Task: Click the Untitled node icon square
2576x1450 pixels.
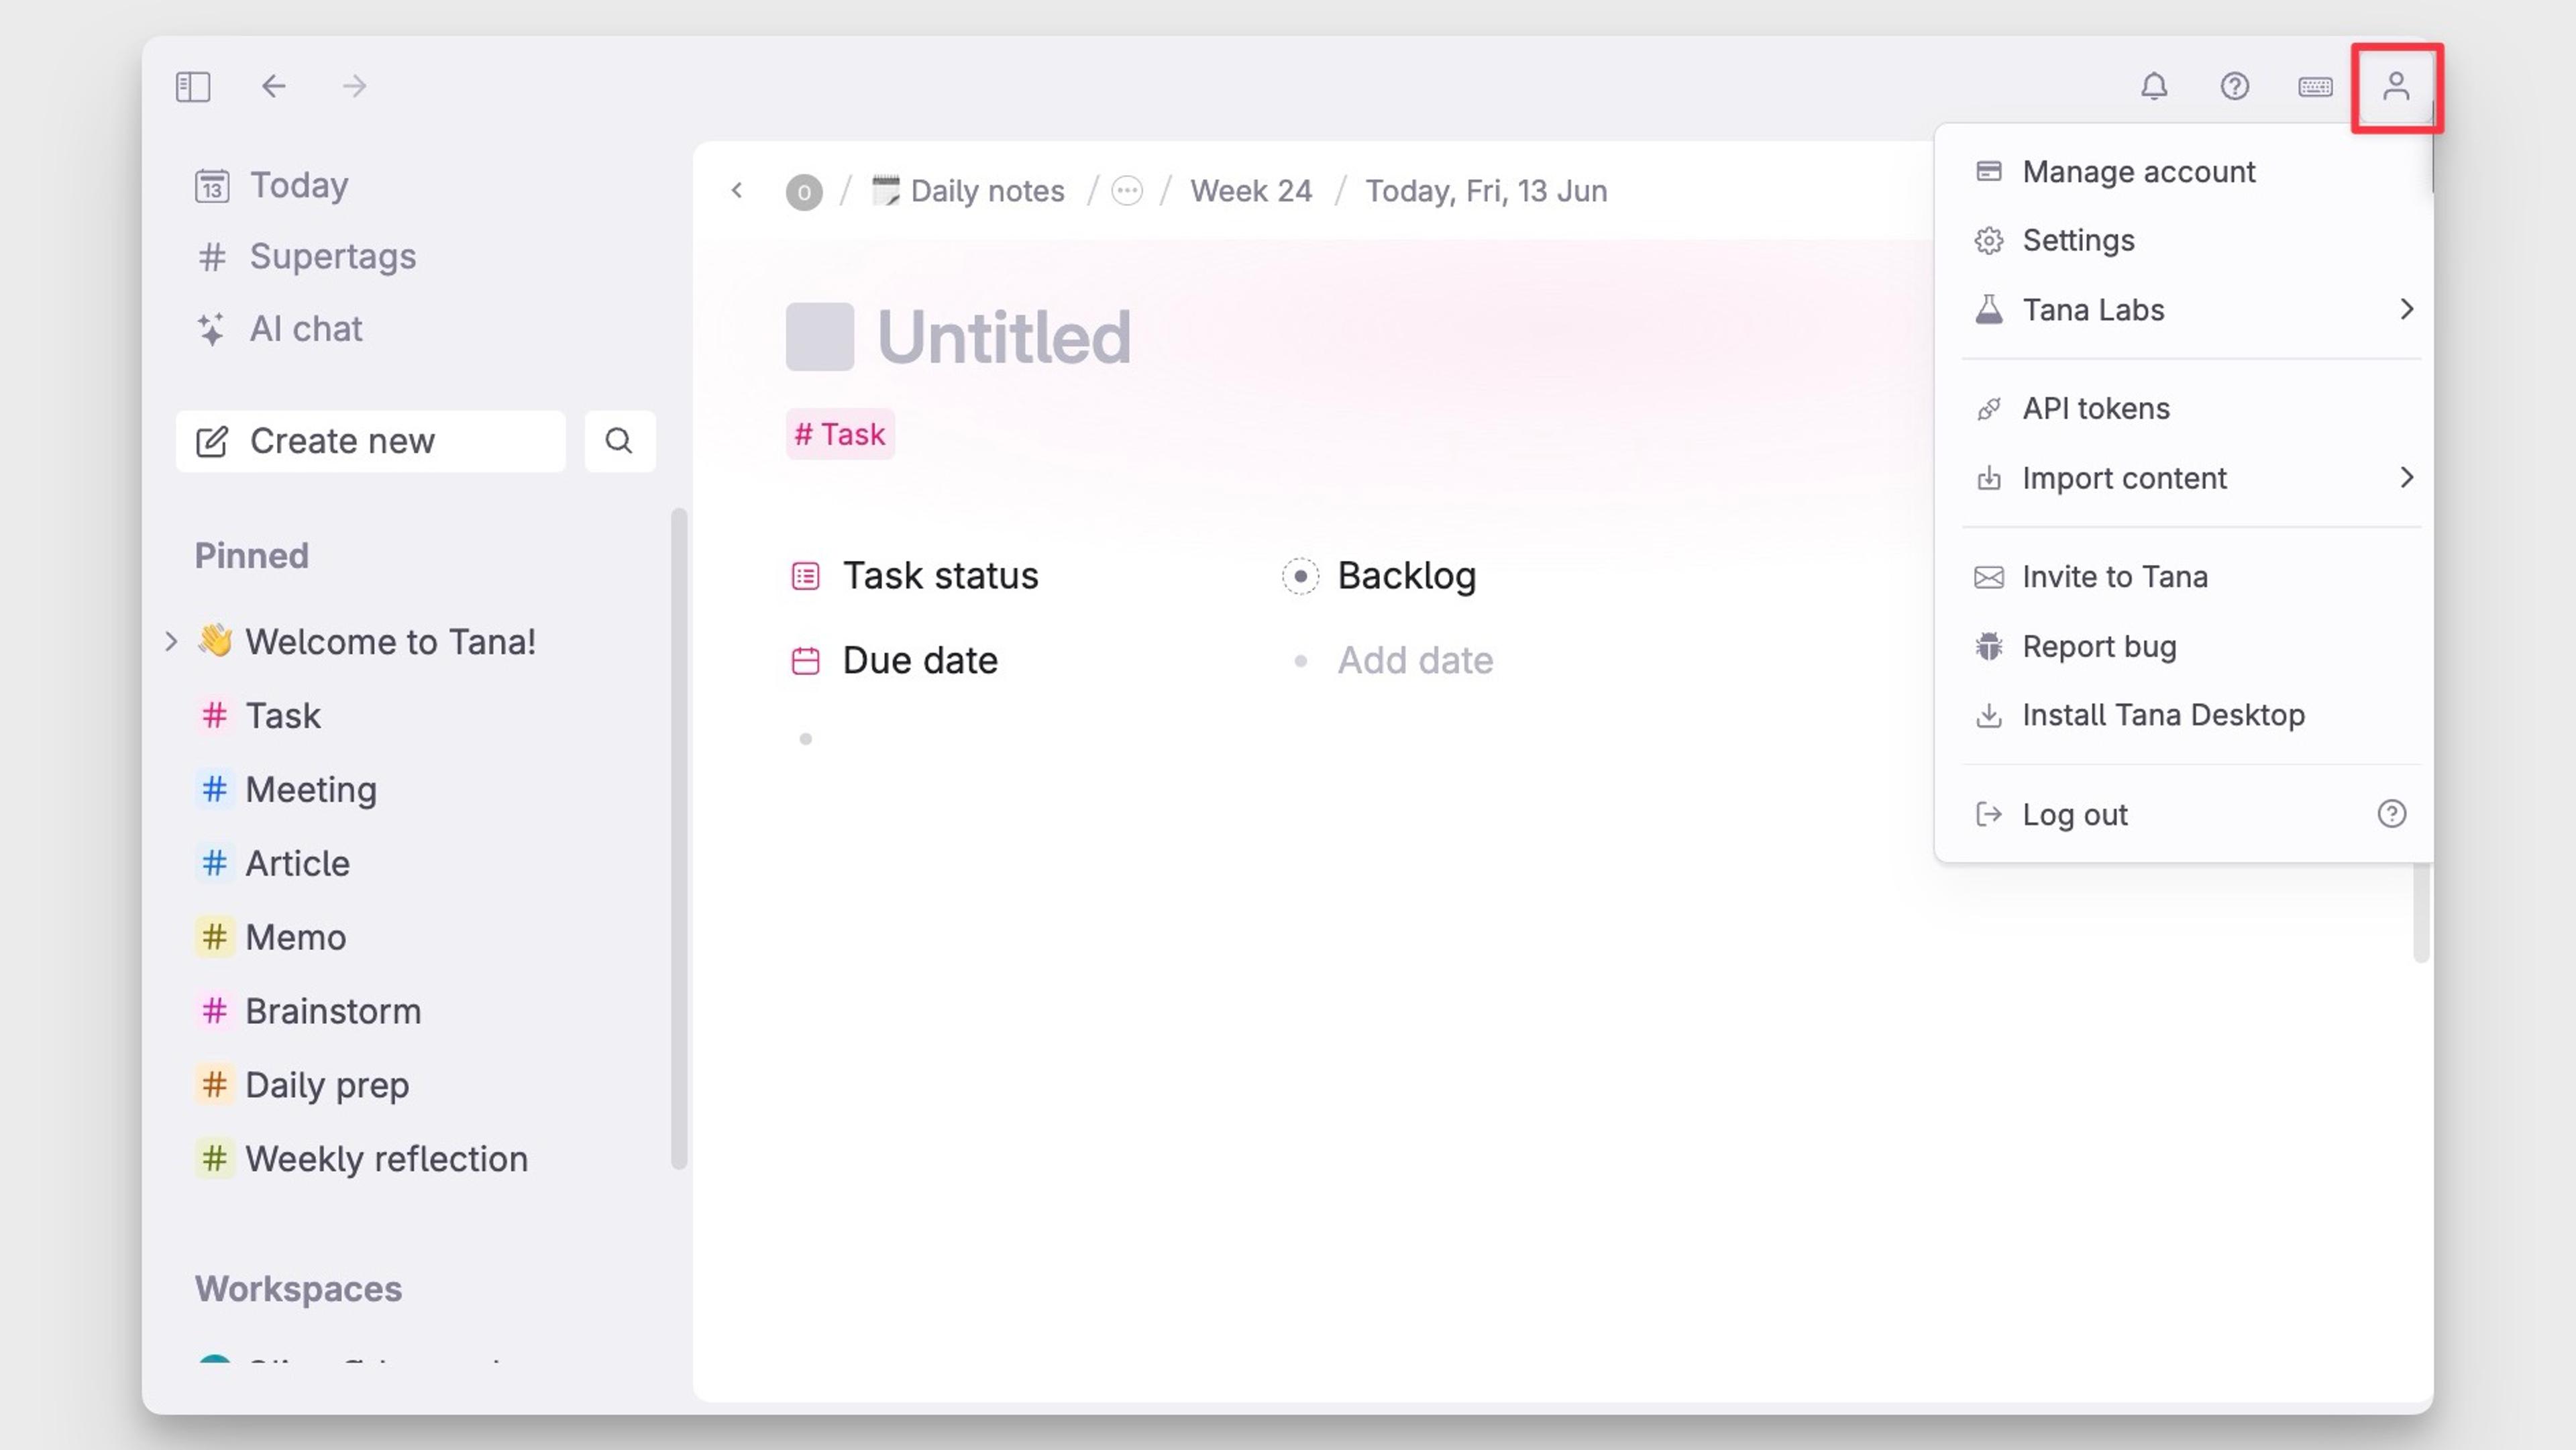Action: (x=819, y=337)
